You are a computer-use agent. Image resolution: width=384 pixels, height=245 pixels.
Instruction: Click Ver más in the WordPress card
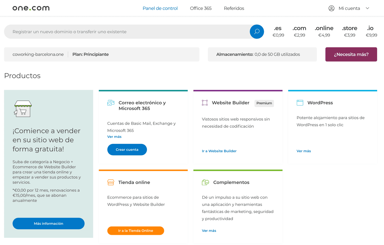tap(304, 151)
